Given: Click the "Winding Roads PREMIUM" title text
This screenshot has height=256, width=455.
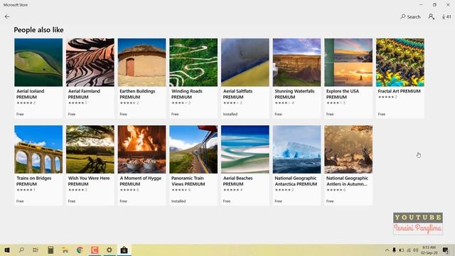Looking at the screenshot, I should point(186,94).
